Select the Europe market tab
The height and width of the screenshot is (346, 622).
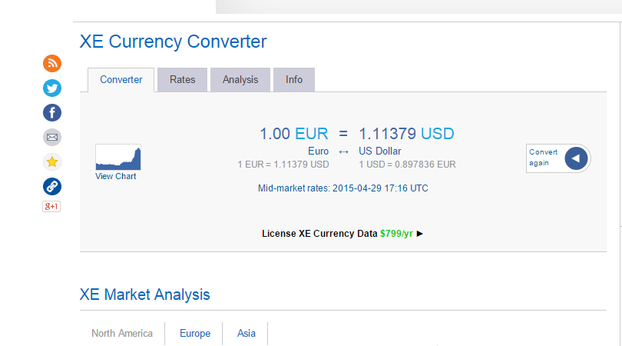(195, 333)
